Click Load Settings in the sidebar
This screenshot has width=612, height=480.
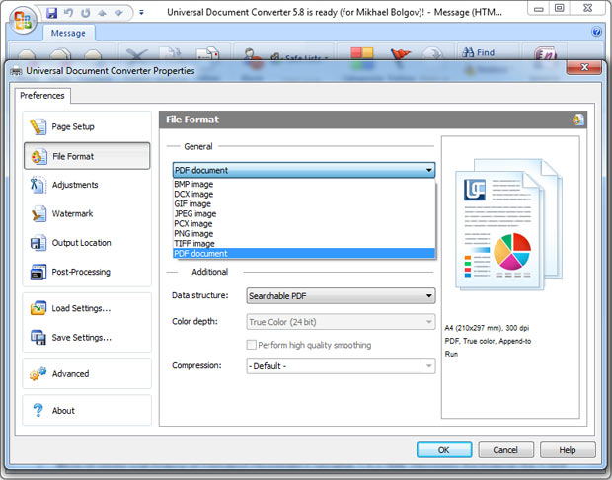pyautogui.click(x=87, y=308)
